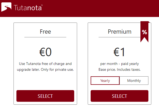This screenshot has width=159, height=106.
Task: Click 'per month - paid yearly' text
Action: (x=120, y=64)
